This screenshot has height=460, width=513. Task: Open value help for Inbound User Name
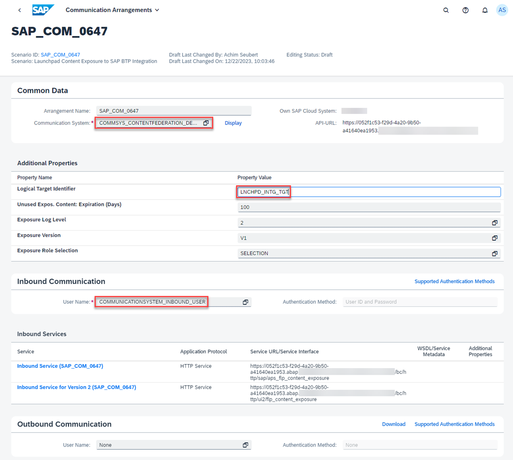(x=245, y=302)
